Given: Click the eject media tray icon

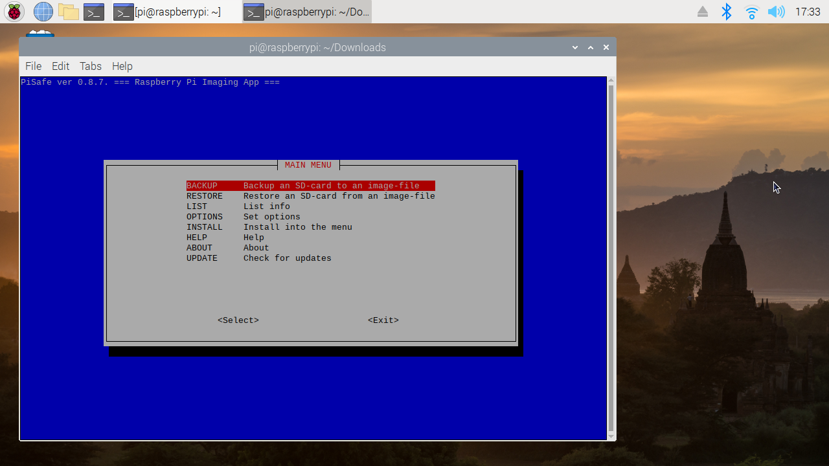Looking at the screenshot, I should coord(703,12).
